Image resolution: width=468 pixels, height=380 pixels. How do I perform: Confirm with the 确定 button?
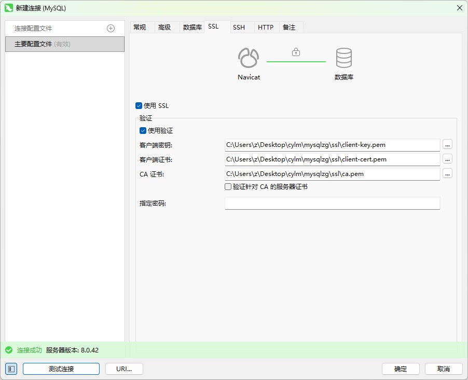point(401,369)
